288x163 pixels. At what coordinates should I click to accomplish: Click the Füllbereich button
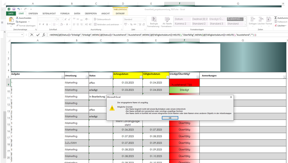281,22
